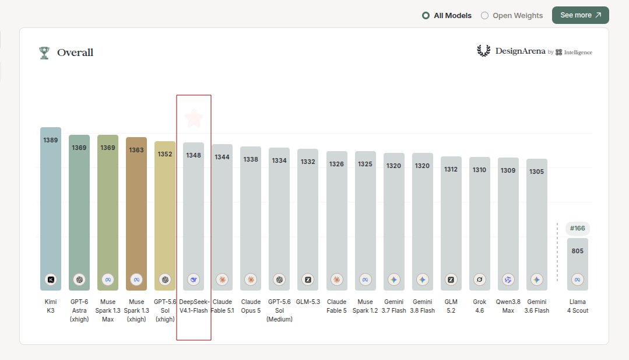The width and height of the screenshot is (629, 360).
Task: Click the #166 rank badge
Action: [x=578, y=228]
